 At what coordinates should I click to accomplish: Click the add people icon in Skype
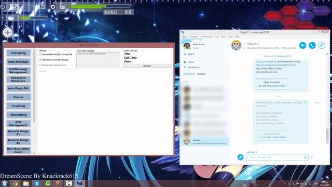tap(322, 45)
